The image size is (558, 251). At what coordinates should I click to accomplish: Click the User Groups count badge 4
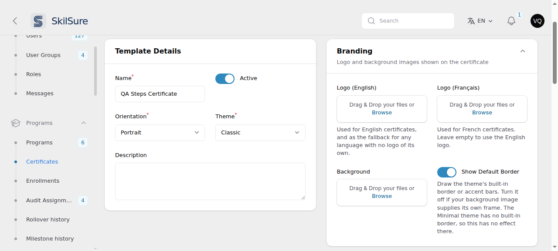(83, 55)
